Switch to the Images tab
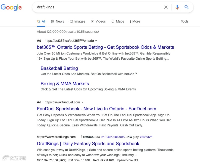 click(77, 22)
